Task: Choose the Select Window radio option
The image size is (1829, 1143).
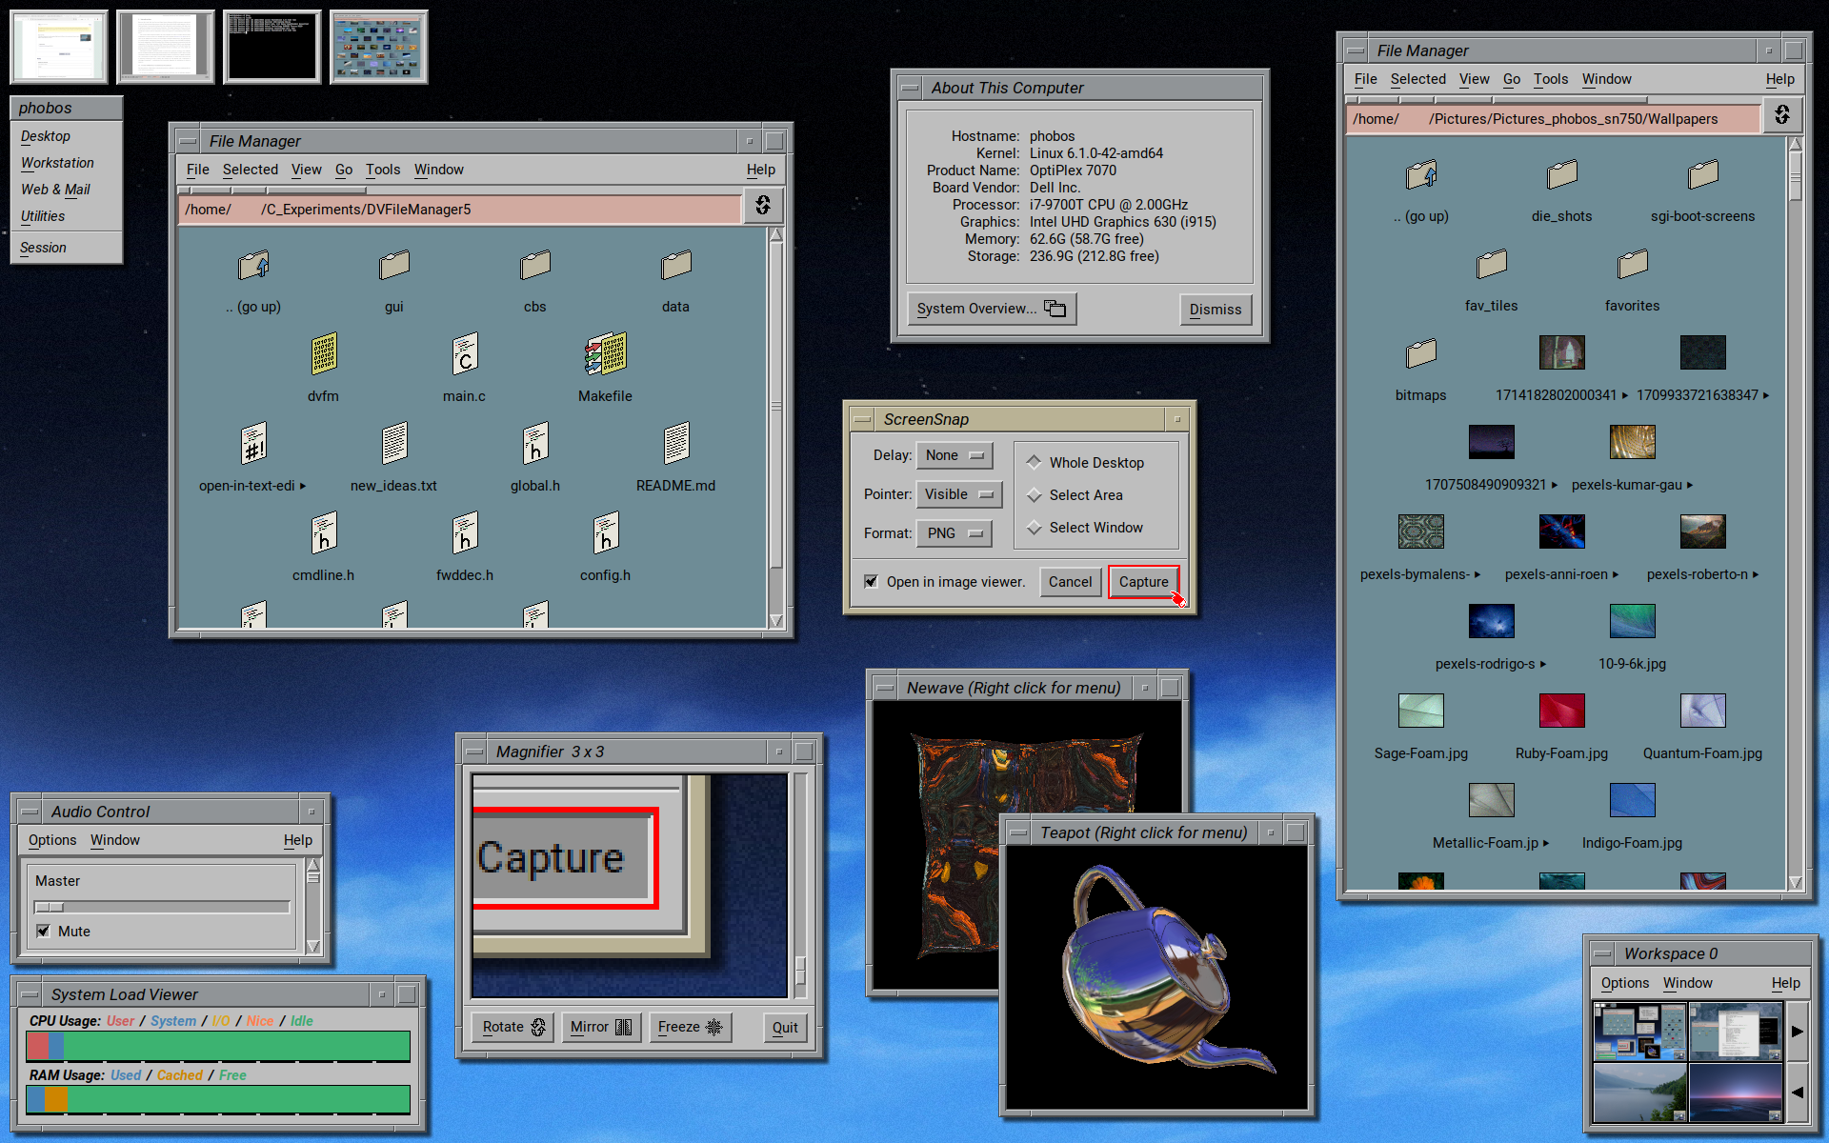Action: pyautogui.click(x=1035, y=528)
